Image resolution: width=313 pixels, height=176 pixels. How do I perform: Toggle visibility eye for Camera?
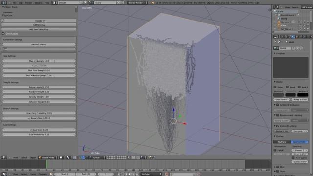tap(300, 22)
